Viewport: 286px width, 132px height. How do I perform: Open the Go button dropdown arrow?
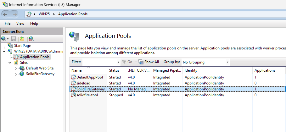coord(136,62)
